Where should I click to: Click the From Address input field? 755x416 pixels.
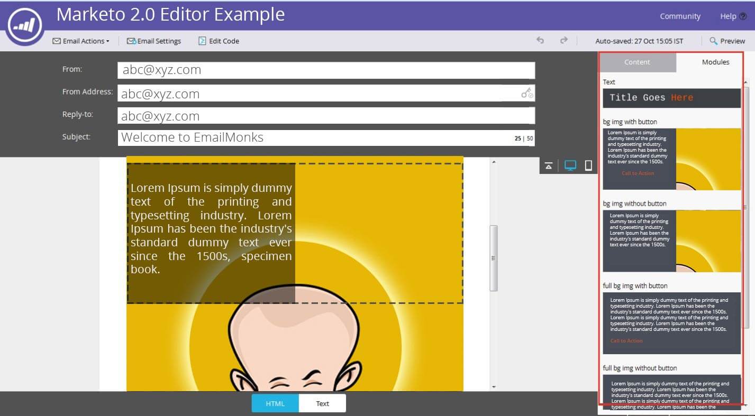326,93
